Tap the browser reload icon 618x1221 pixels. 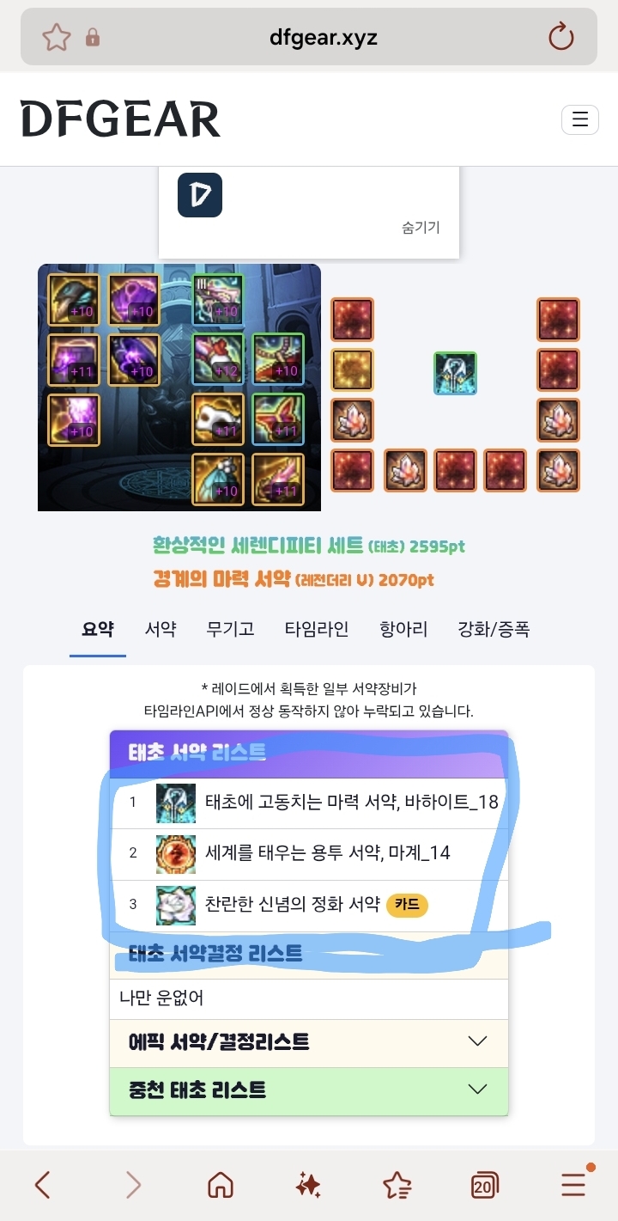pos(560,37)
